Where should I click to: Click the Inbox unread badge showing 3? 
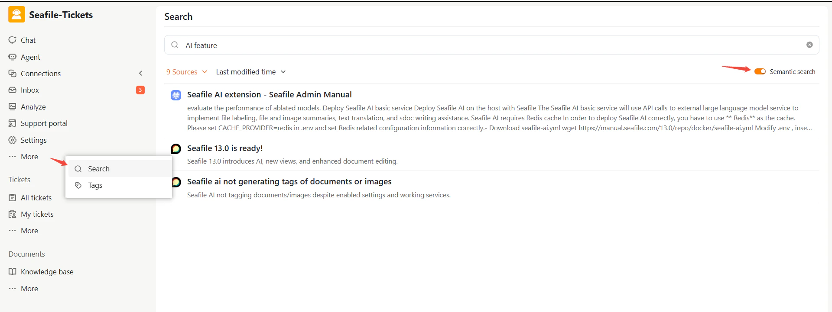pyautogui.click(x=140, y=90)
